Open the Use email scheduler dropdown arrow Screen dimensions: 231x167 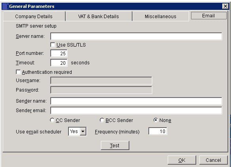tap(83, 131)
